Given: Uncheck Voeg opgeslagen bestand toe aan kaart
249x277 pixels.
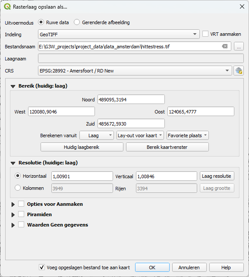Looking at the screenshot, I should 42,267.
